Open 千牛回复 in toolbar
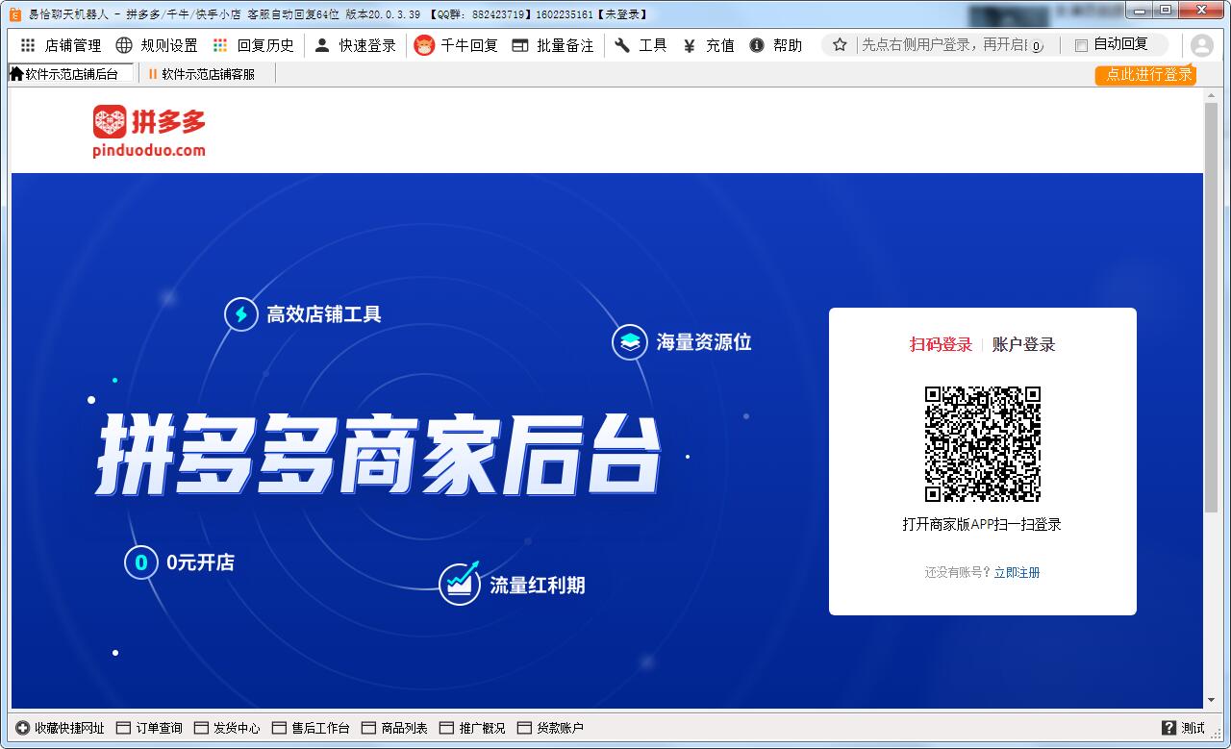The height and width of the screenshot is (749, 1231). [456, 45]
